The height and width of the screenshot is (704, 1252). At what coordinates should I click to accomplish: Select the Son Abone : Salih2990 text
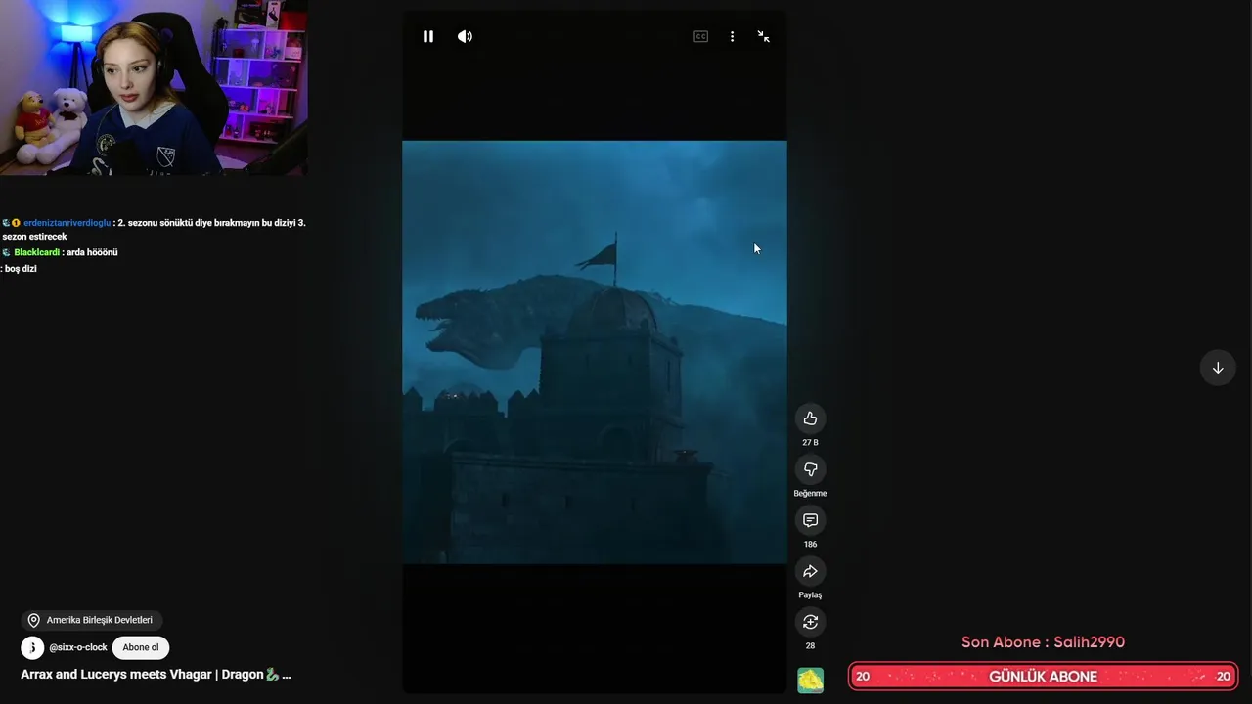1043,642
